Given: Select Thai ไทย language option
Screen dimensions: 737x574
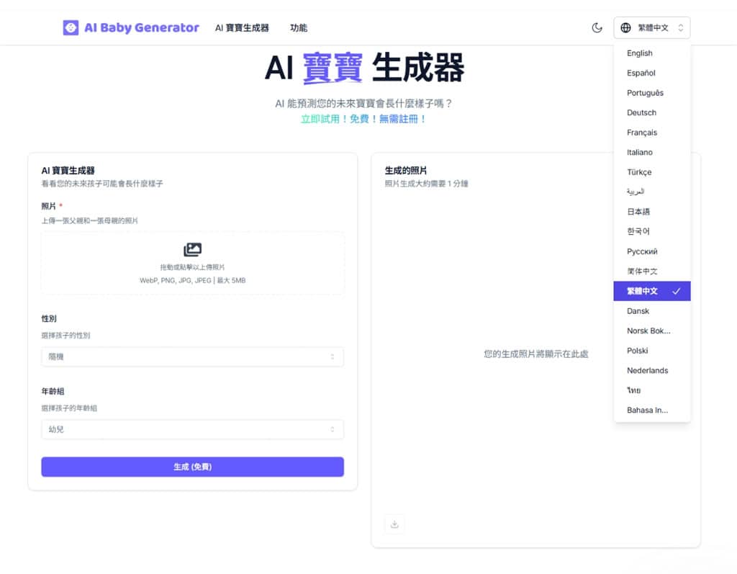Looking at the screenshot, I should coord(652,390).
